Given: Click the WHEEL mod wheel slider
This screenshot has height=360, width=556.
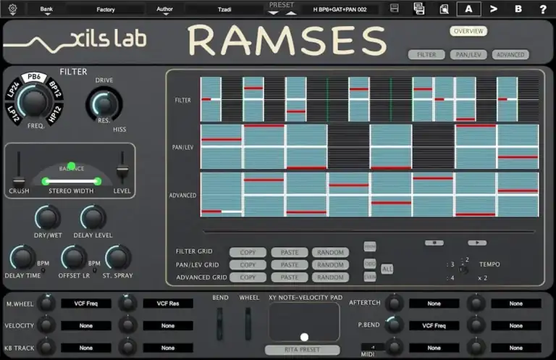Looking at the screenshot, I should click(248, 324).
